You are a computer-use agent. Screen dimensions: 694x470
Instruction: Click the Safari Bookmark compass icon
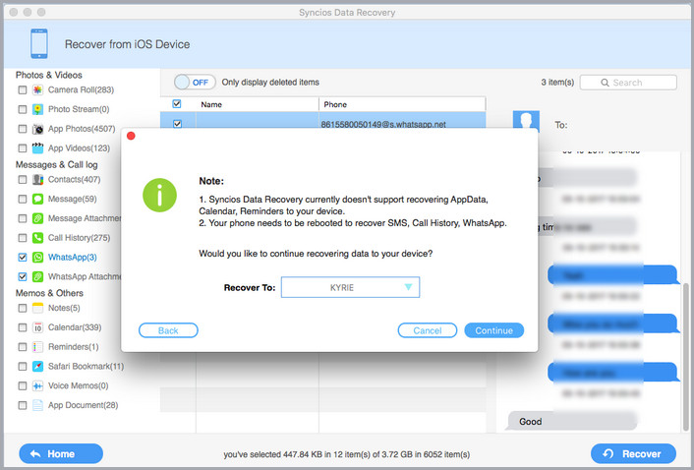pos(37,367)
